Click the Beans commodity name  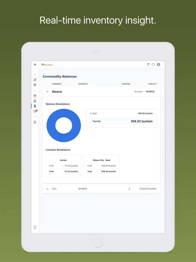(x=57, y=92)
